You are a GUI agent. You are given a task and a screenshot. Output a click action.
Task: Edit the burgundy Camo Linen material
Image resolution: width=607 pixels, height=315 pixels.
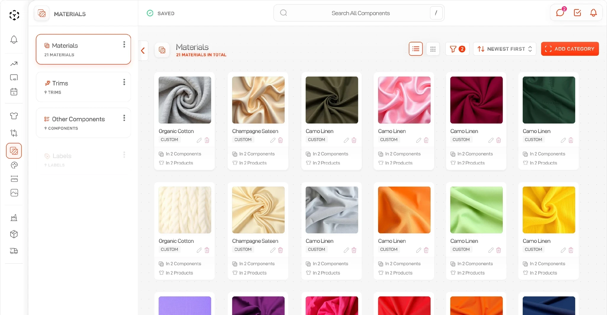pos(491,140)
